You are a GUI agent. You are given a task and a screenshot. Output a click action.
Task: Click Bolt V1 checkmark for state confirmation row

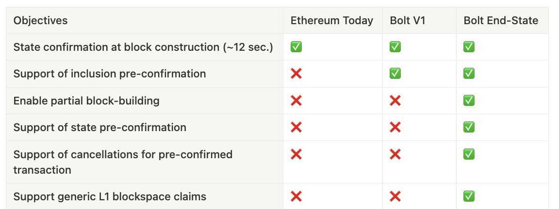pyautogui.click(x=395, y=46)
